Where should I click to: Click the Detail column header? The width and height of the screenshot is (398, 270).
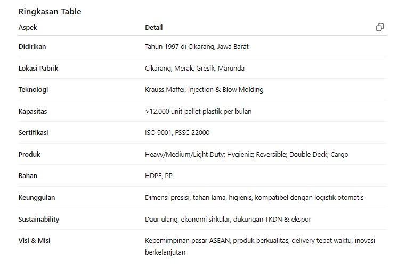tap(154, 27)
